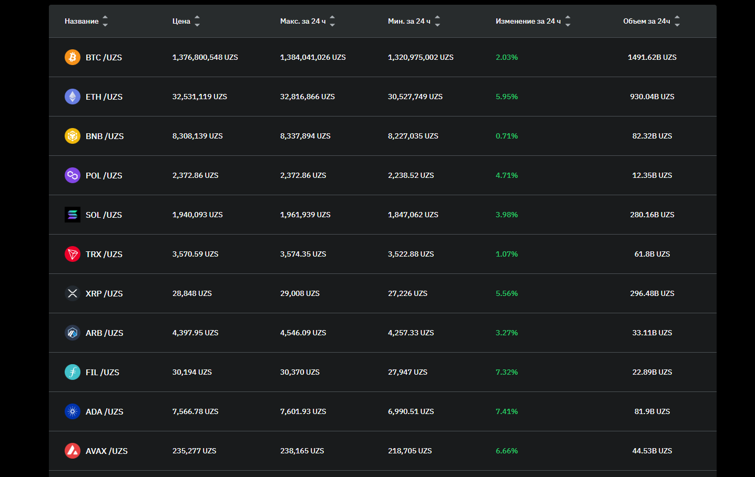Sort by Название column arrows
This screenshot has height=477, width=755.
point(105,21)
